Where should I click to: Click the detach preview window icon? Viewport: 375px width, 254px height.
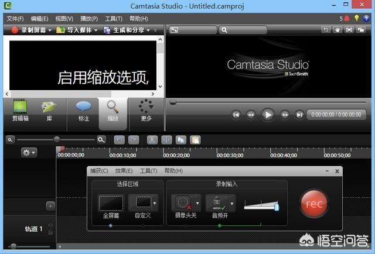[361, 30]
